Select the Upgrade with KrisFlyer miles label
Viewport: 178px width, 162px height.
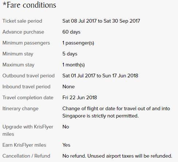click(28, 131)
